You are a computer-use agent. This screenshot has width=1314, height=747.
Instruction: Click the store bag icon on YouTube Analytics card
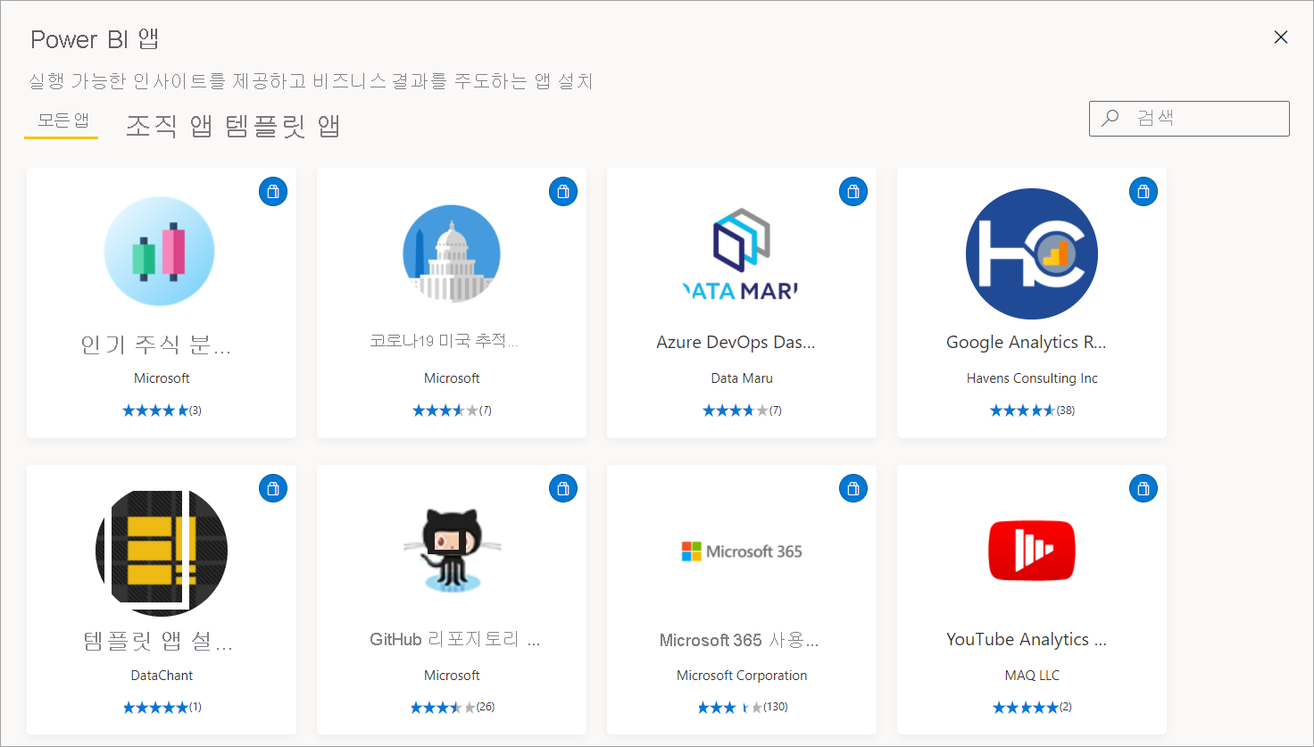1144,489
